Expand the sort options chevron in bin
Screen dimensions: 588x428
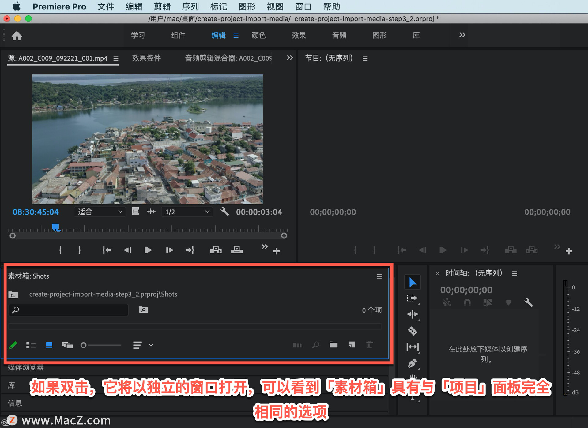click(x=151, y=345)
